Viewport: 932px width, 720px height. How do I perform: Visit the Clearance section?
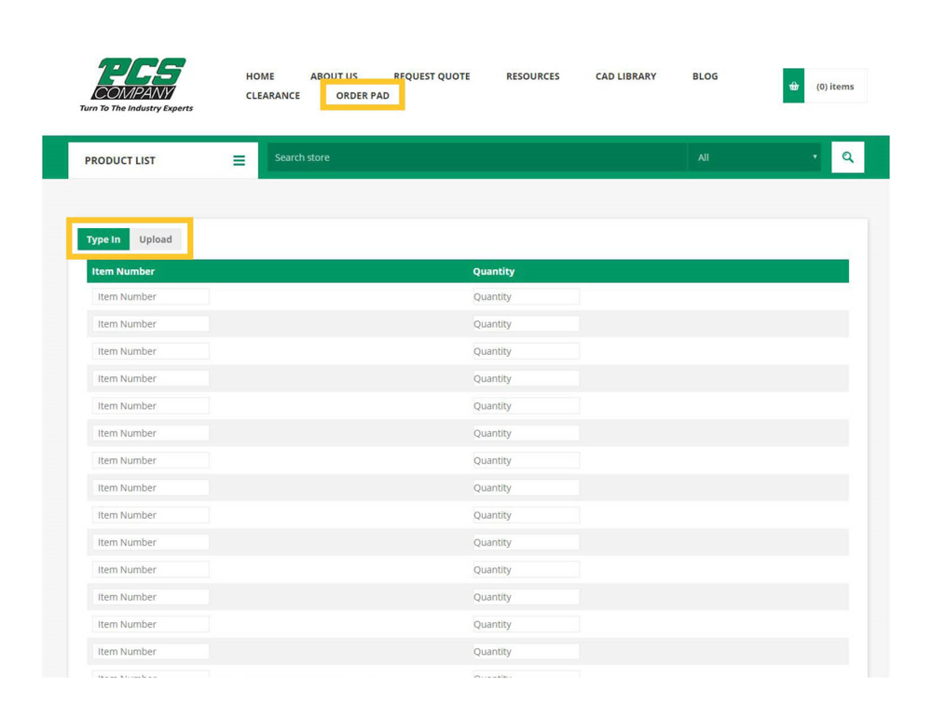pos(273,95)
